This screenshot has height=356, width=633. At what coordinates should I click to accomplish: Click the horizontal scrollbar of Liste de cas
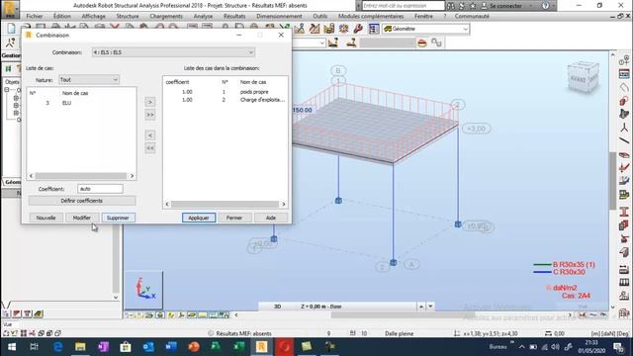click(x=81, y=176)
